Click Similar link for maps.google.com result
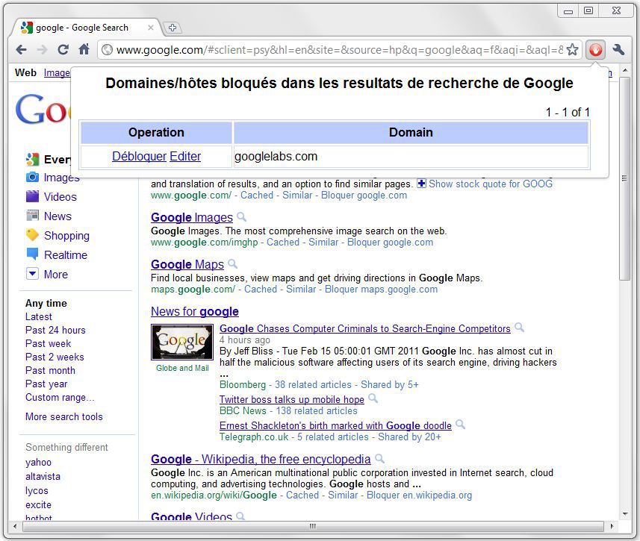This screenshot has height=541, width=640. 301,290
